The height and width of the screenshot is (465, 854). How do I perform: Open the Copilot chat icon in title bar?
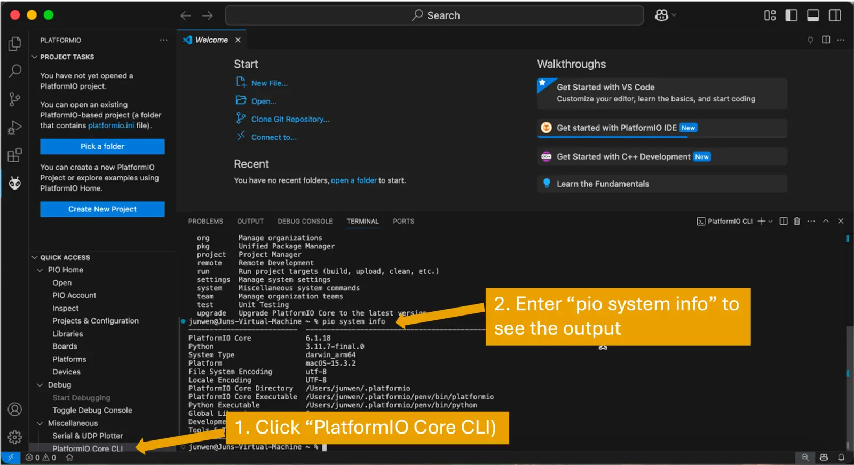click(661, 15)
